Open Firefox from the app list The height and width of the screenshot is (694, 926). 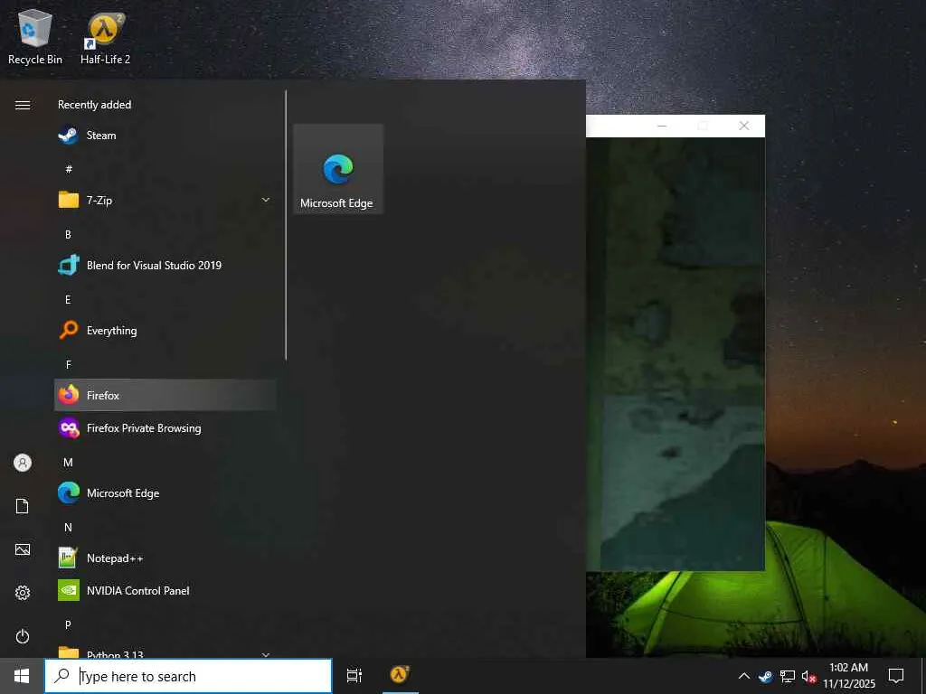165,396
